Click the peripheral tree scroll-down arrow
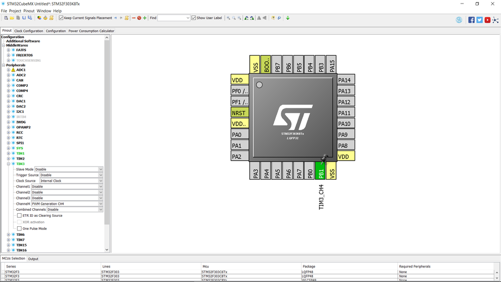 [x=107, y=250]
